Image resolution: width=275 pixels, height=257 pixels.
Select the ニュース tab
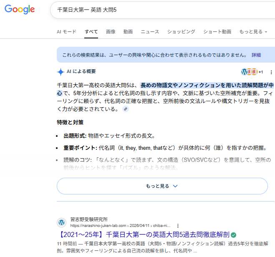pyautogui.click(x=150, y=32)
